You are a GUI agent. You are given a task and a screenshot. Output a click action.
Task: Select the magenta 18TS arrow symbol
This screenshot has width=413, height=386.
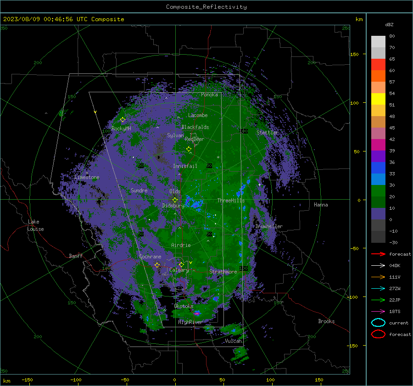coord(378,311)
